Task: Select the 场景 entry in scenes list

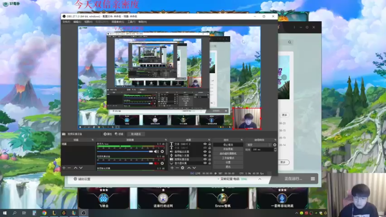Action: point(78,144)
